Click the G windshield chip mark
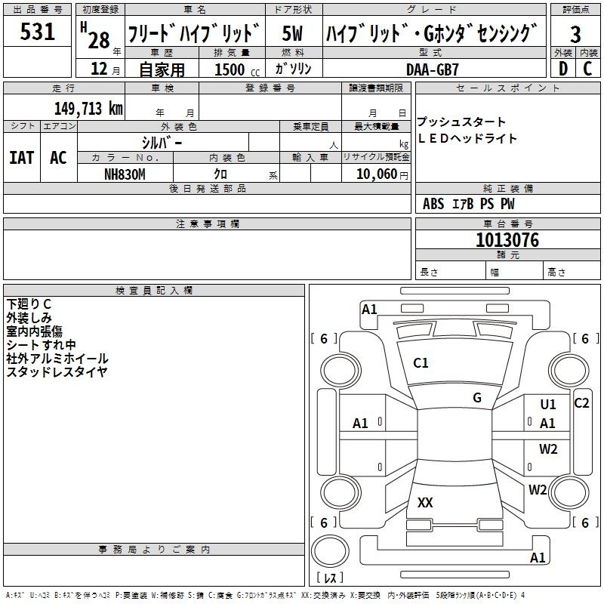 coord(477,398)
